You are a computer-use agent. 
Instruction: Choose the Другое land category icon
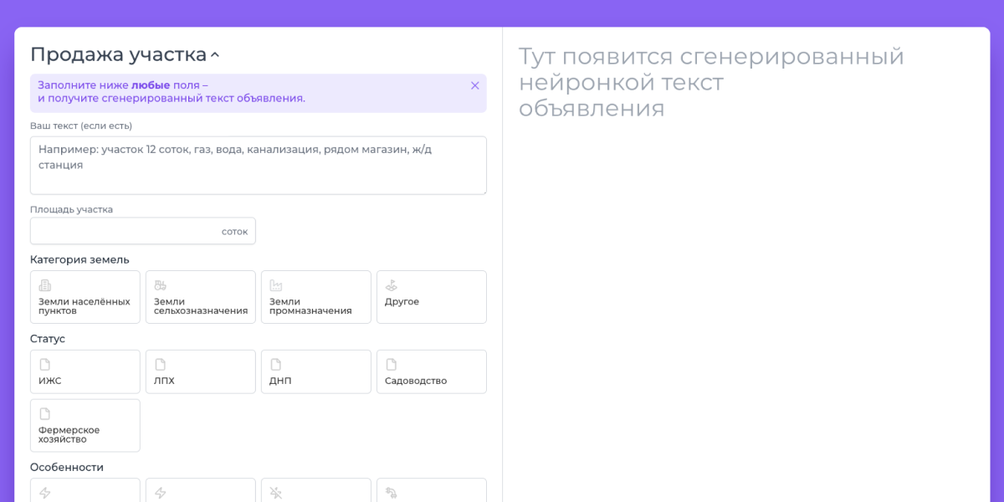coord(392,285)
